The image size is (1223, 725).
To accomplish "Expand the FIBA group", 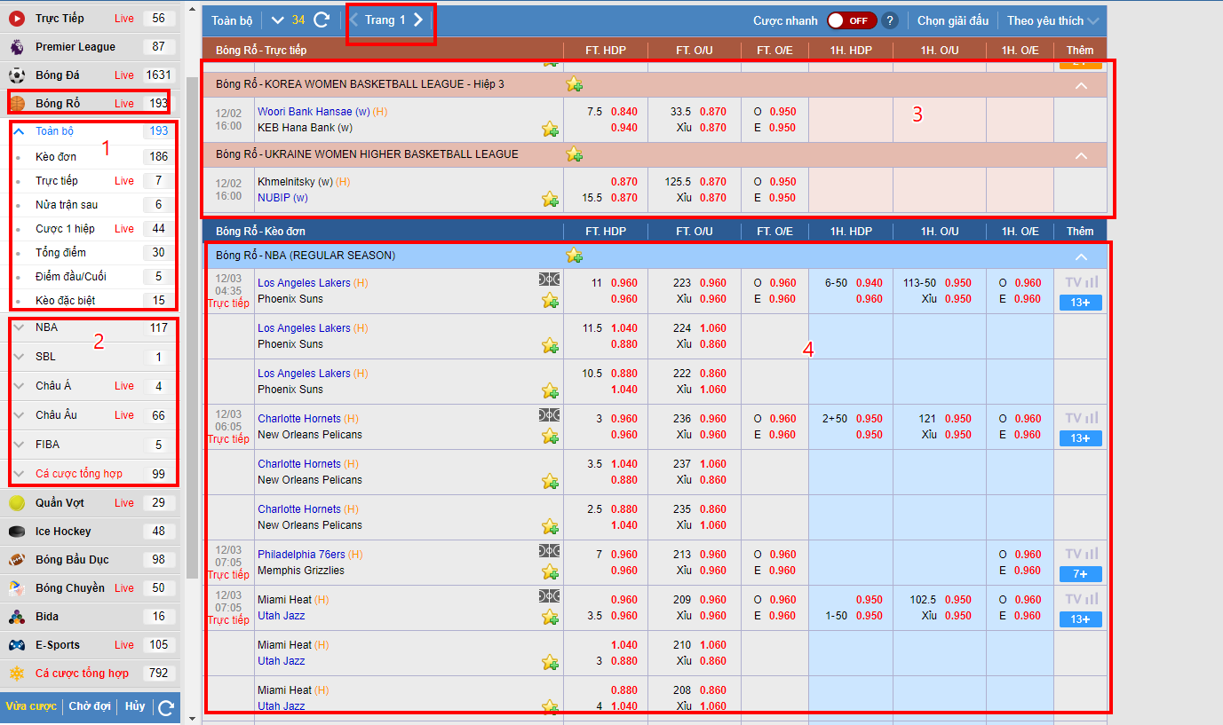I will pos(19,445).
